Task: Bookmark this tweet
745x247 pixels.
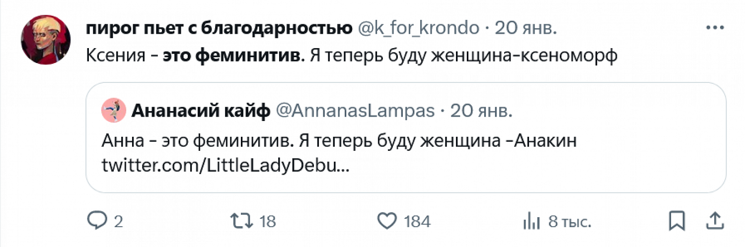Action: pyautogui.click(x=677, y=221)
